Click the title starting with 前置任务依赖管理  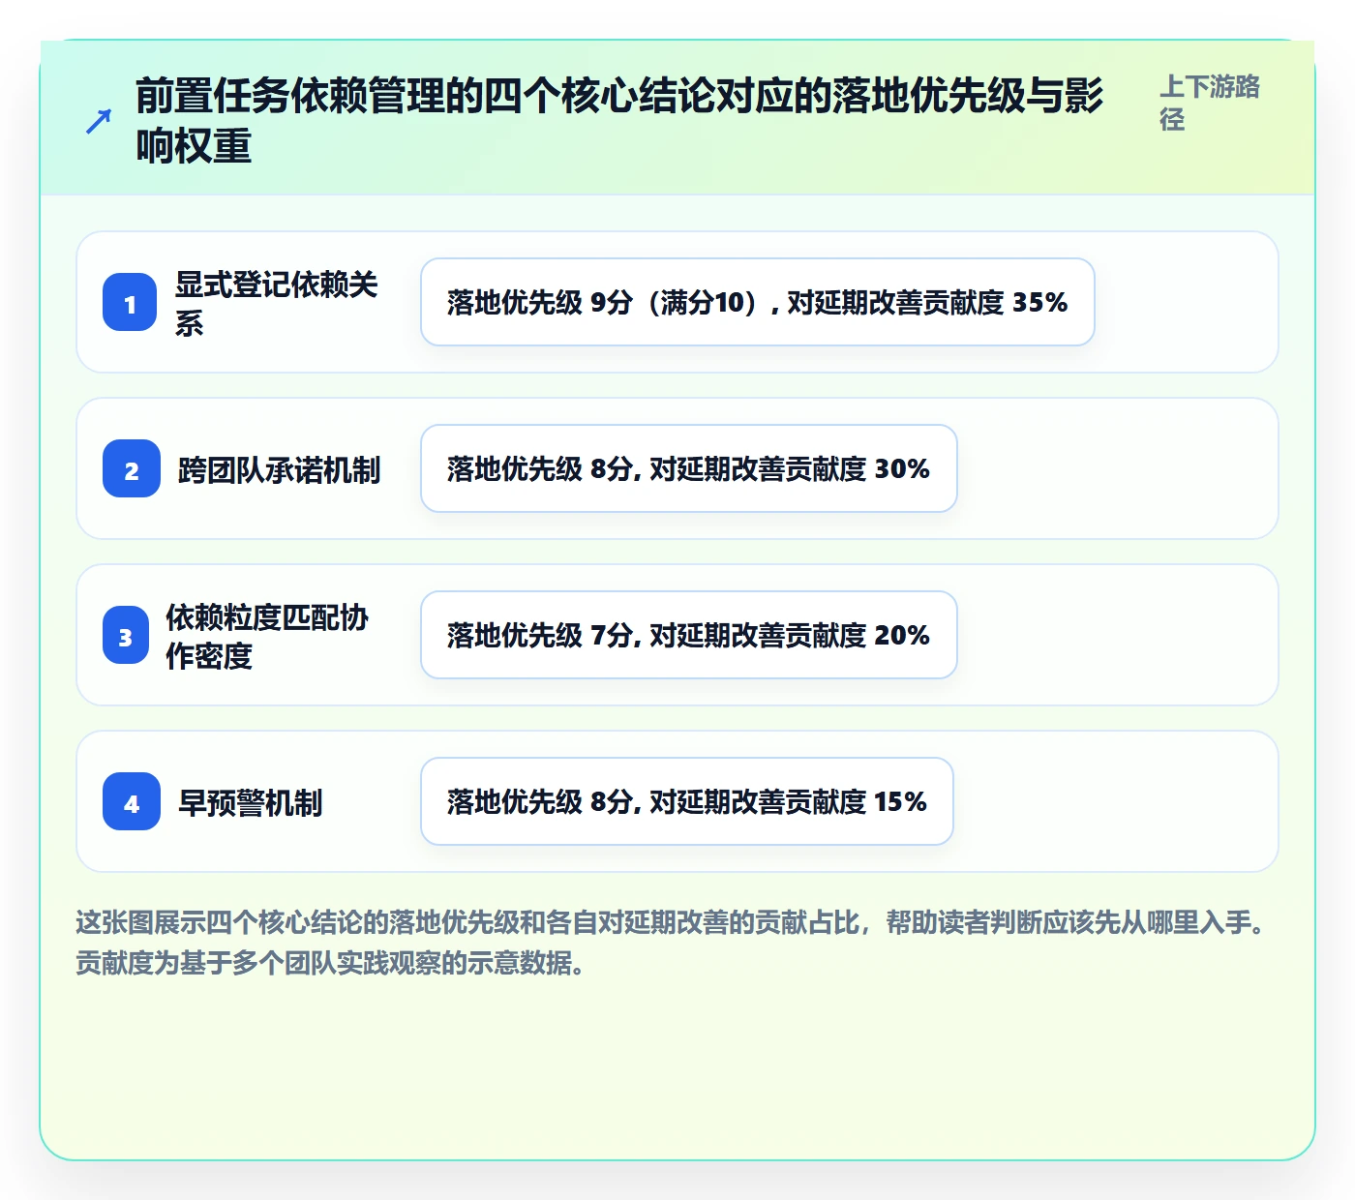point(619,121)
